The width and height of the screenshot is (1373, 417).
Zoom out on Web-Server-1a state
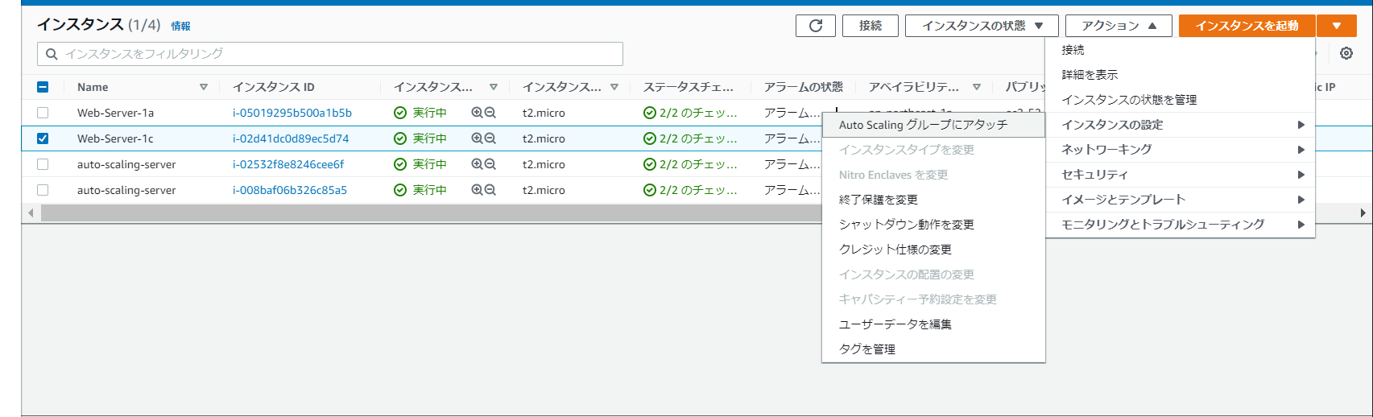click(490, 113)
